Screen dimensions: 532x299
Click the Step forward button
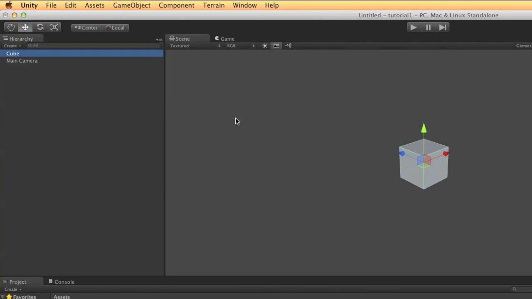[x=443, y=27]
